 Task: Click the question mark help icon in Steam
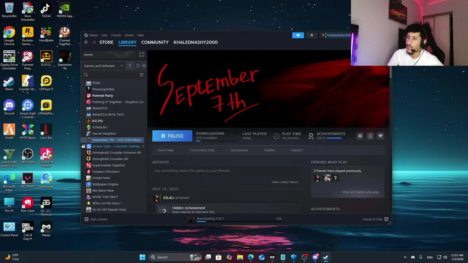coord(322,35)
